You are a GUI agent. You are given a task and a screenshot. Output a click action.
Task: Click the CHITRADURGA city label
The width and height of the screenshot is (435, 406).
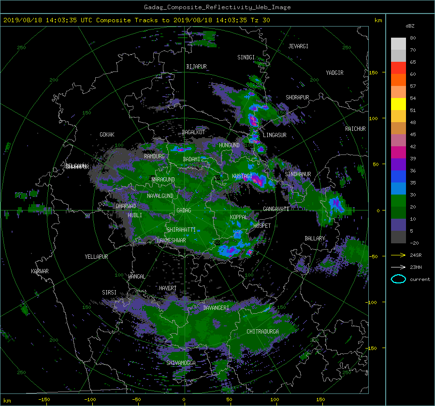click(262, 332)
